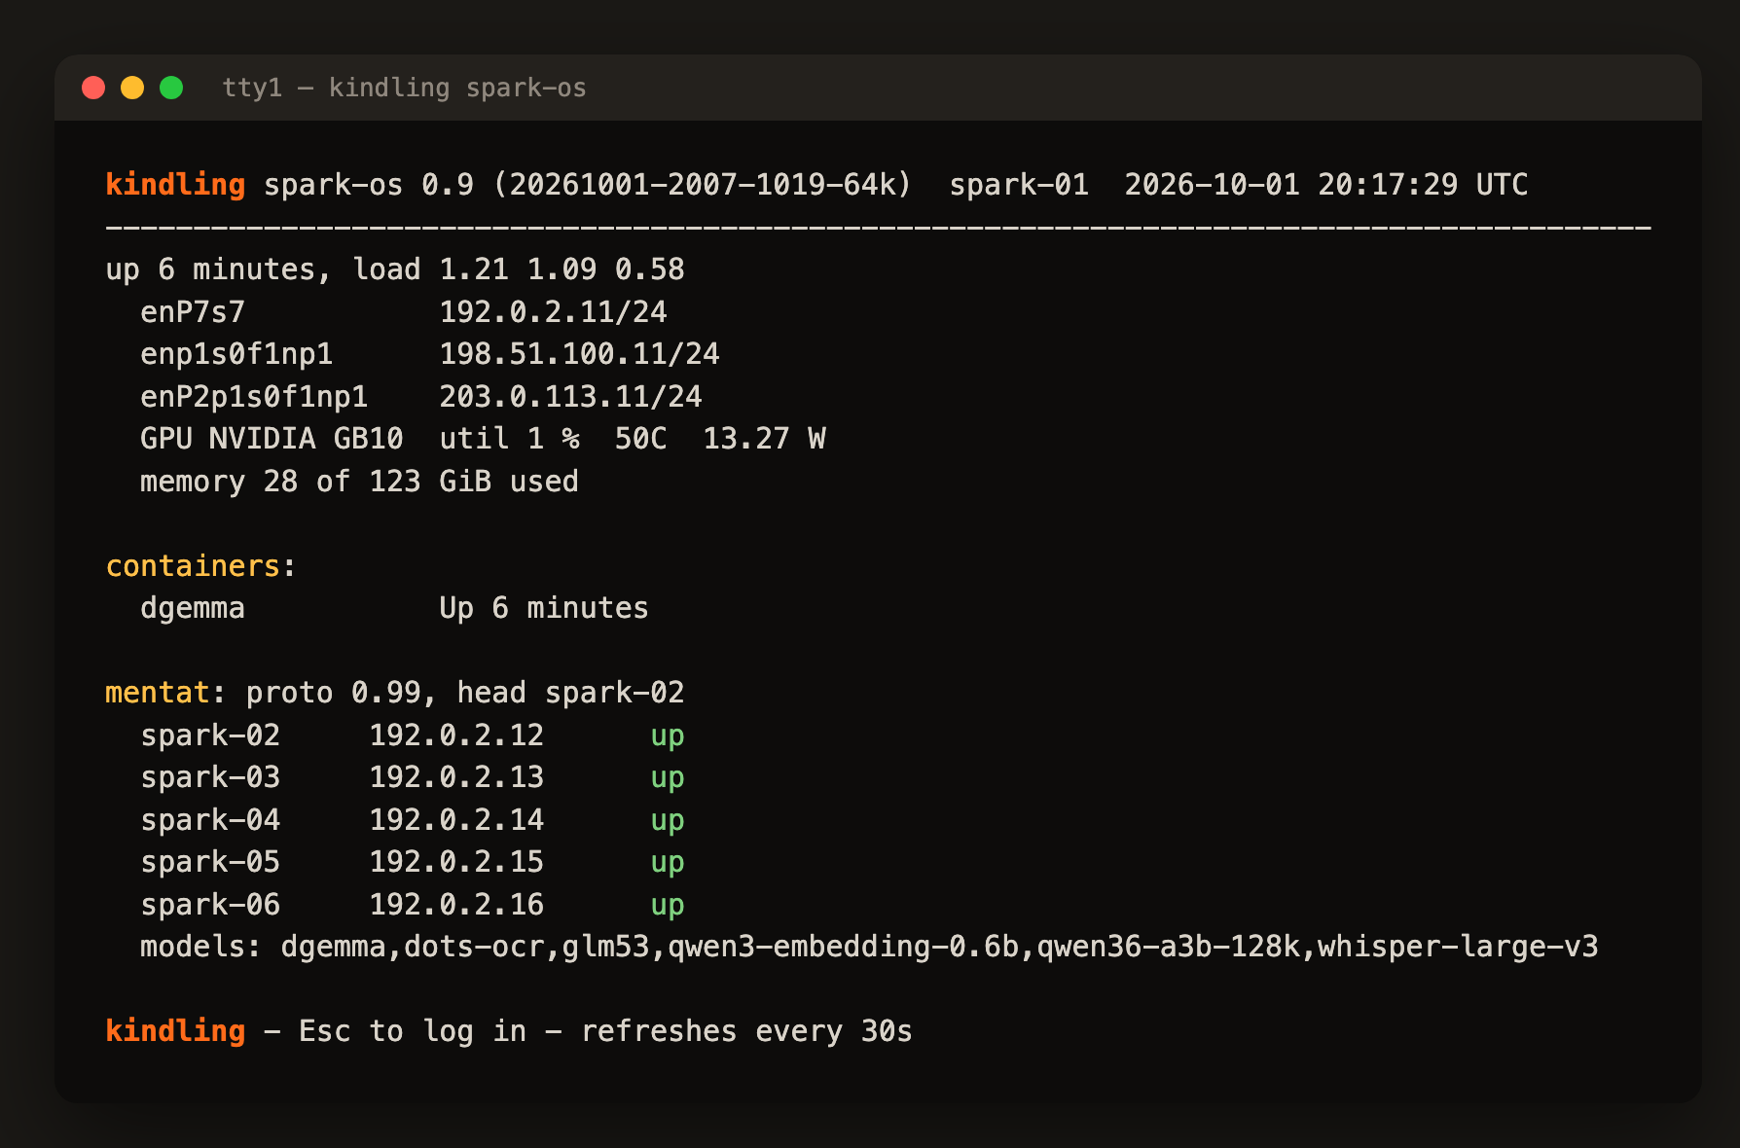Click GPU power '13.27 W'

coord(765,439)
